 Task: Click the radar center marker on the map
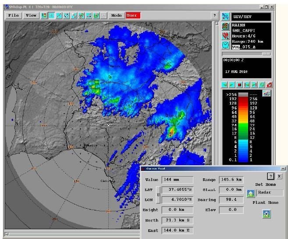coord(109,125)
